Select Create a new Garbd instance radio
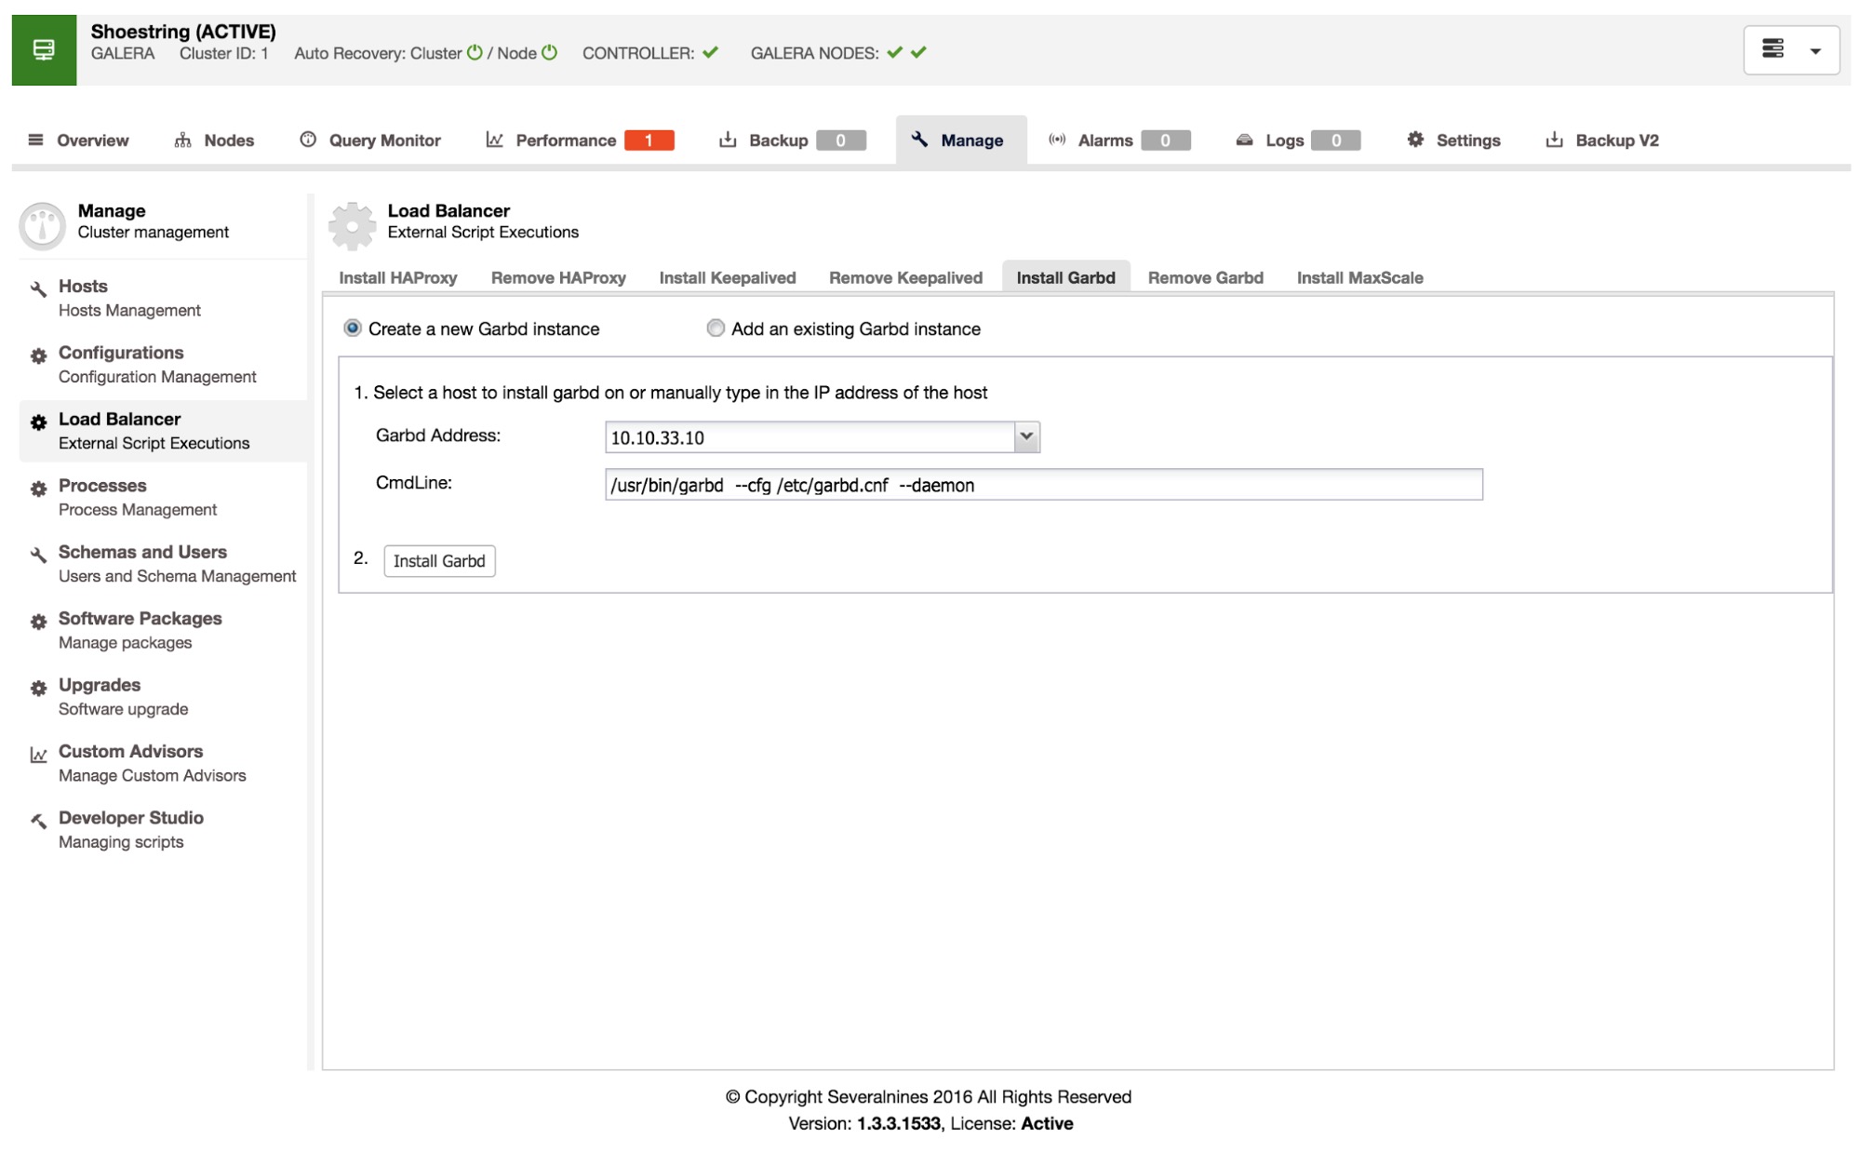 (x=353, y=328)
